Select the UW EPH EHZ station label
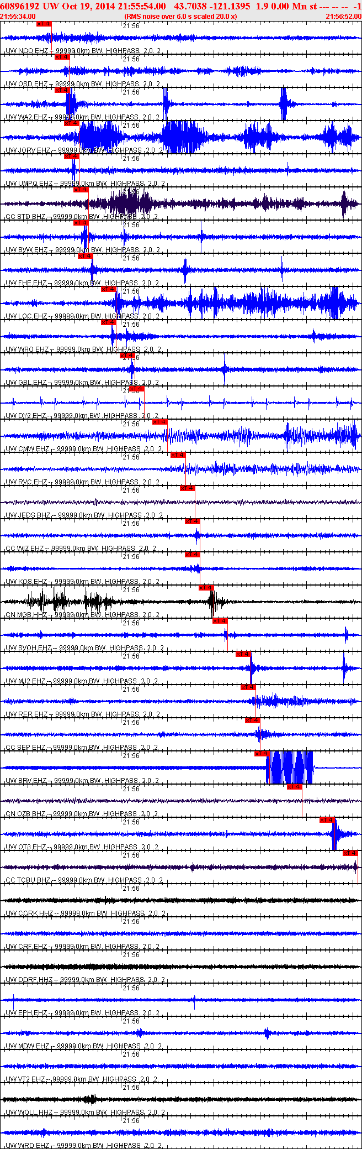The image size is (362, 1149). click(26, 1013)
